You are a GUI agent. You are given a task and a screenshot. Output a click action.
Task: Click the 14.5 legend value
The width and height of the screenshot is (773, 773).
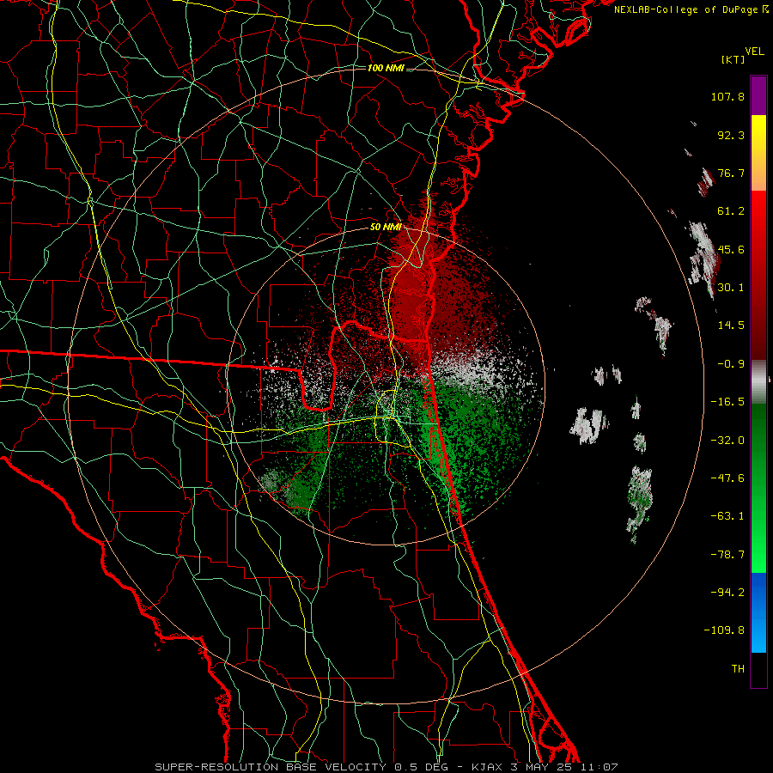[731, 326]
